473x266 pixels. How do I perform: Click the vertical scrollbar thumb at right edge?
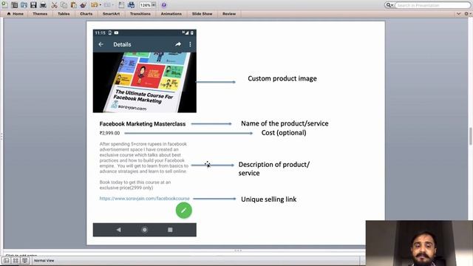[x=470, y=136]
